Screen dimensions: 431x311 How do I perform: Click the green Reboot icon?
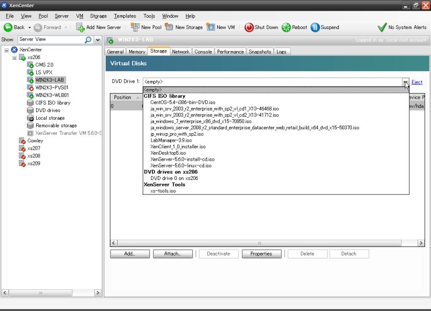pyautogui.click(x=286, y=27)
